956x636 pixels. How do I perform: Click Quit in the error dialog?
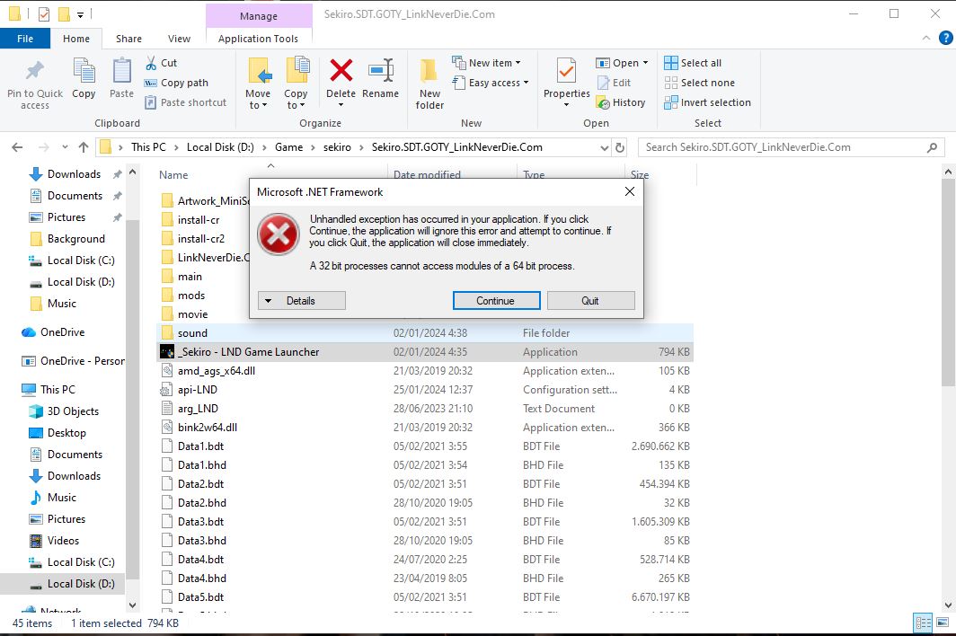coord(590,301)
